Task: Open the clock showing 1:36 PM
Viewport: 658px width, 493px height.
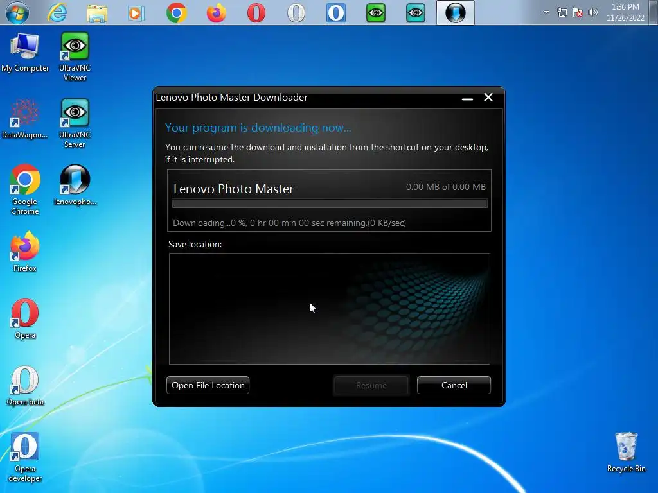Action: click(x=625, y=12)
